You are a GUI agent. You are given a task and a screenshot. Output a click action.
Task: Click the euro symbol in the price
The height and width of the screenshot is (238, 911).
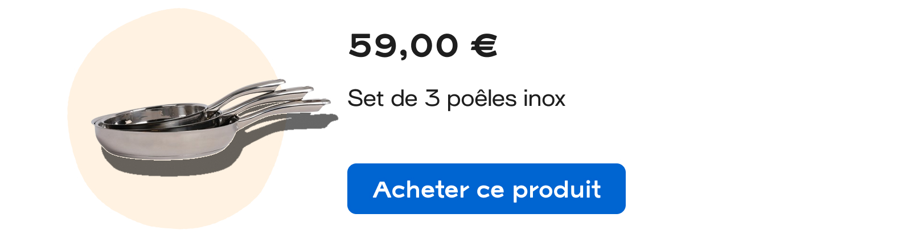[x=484, y=46]
